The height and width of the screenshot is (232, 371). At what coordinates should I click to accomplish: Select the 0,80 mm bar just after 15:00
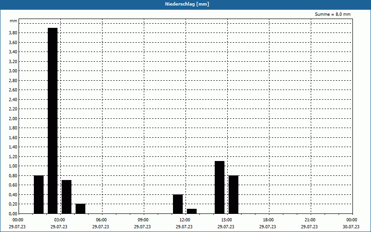point(234,194)
